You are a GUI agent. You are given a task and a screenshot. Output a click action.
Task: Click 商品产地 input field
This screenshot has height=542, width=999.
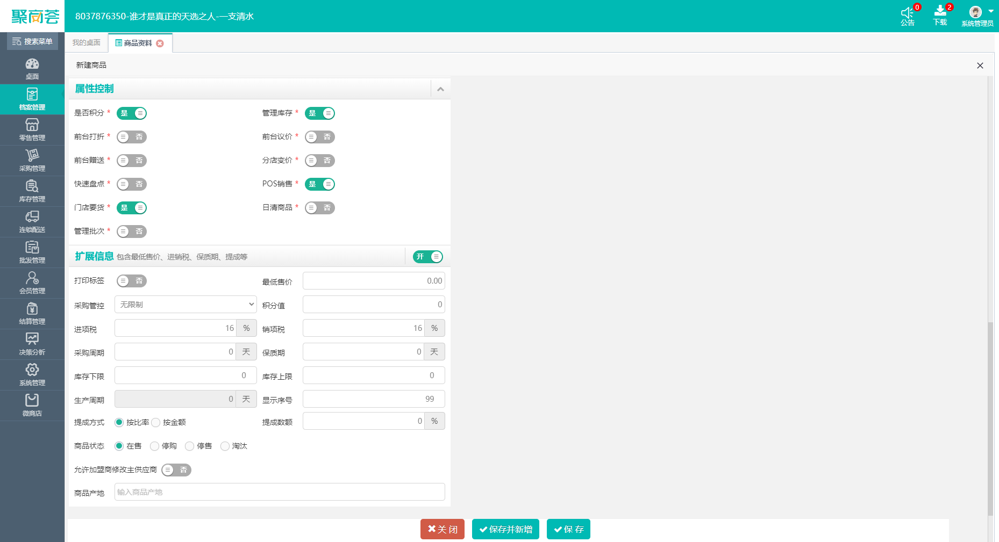click(x=280, y=492)
